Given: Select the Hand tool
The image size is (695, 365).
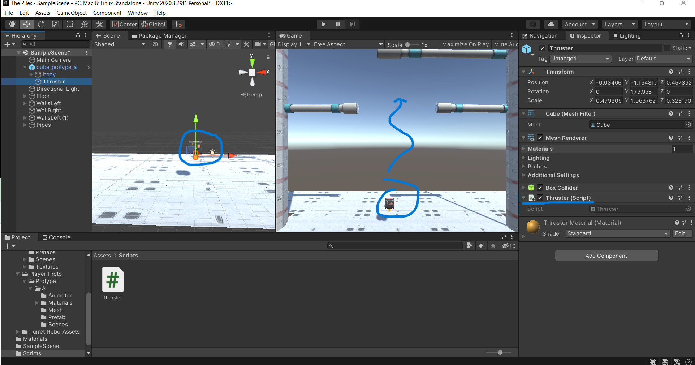Looking at the screenshot, I should pyautogui.click(x=12, y=24).
